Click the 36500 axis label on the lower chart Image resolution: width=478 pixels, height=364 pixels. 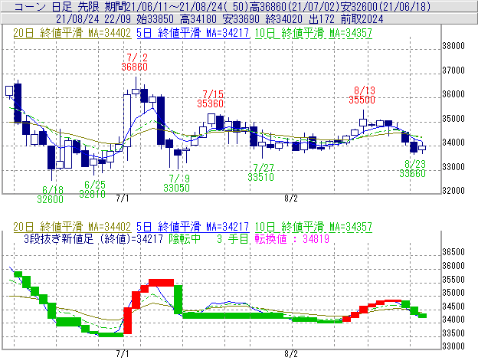coord(453,252)
